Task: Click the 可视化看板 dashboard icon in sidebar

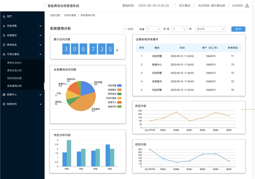Action: (4, 54)
